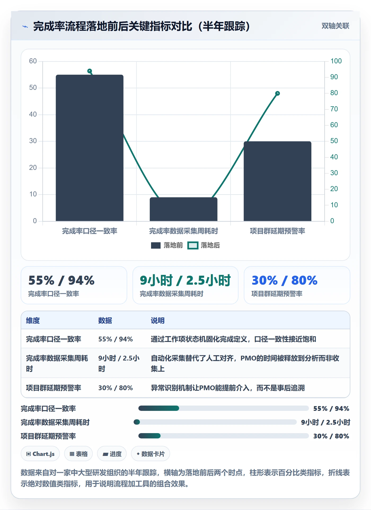Click the dark bar for 完成率数据采集周耗时
This screenshot has width=371, height=510.
point(183,209)
